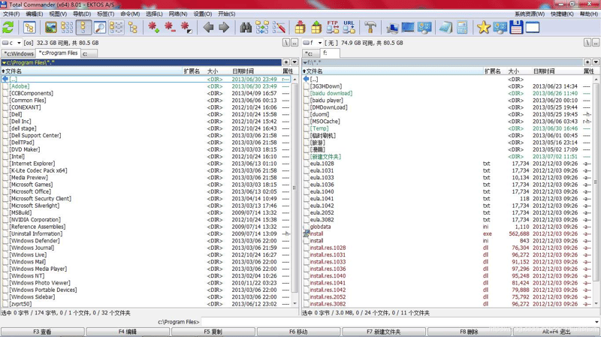The height and width of the screenshot is (337, 601).
Task: Switch to the f: tab in right panel
Action: (330, 53)
